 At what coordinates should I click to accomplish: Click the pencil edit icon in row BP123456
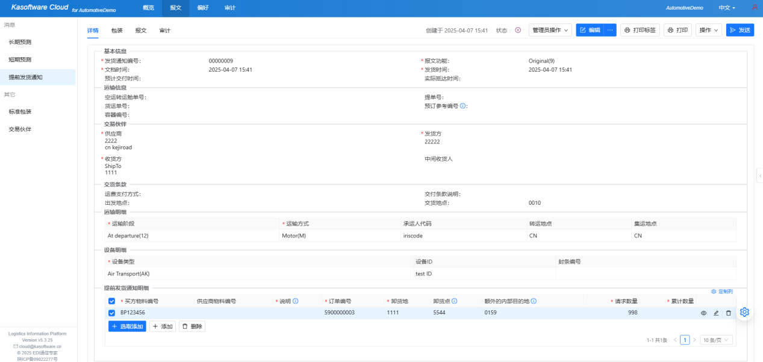tap(716, 313)
